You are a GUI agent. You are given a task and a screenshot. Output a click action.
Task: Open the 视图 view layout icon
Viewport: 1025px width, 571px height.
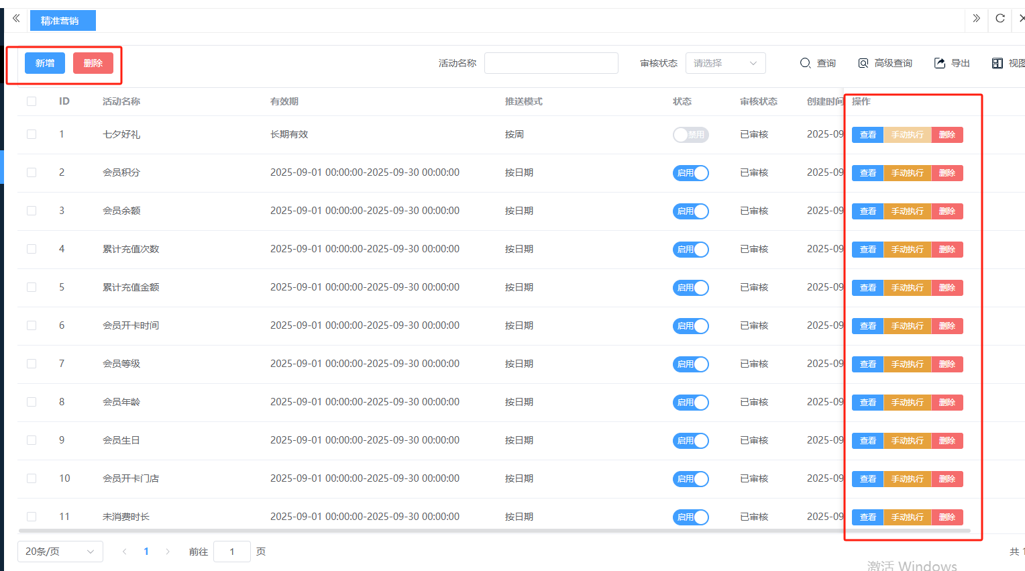997,63
